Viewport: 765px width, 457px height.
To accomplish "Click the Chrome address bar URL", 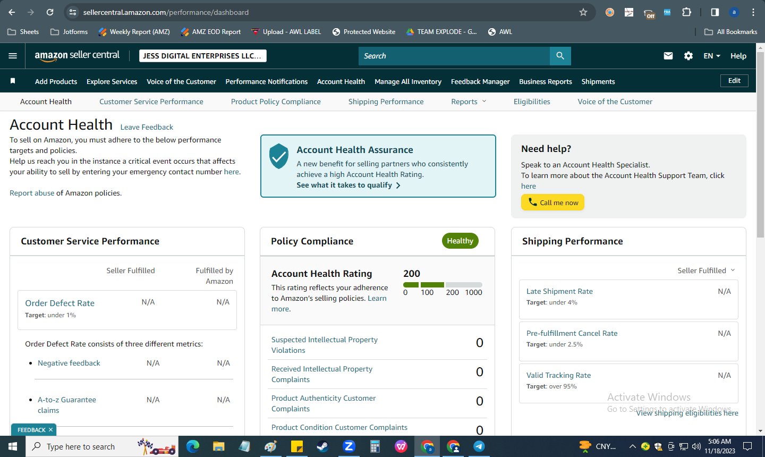I will (x=166, y=12).
